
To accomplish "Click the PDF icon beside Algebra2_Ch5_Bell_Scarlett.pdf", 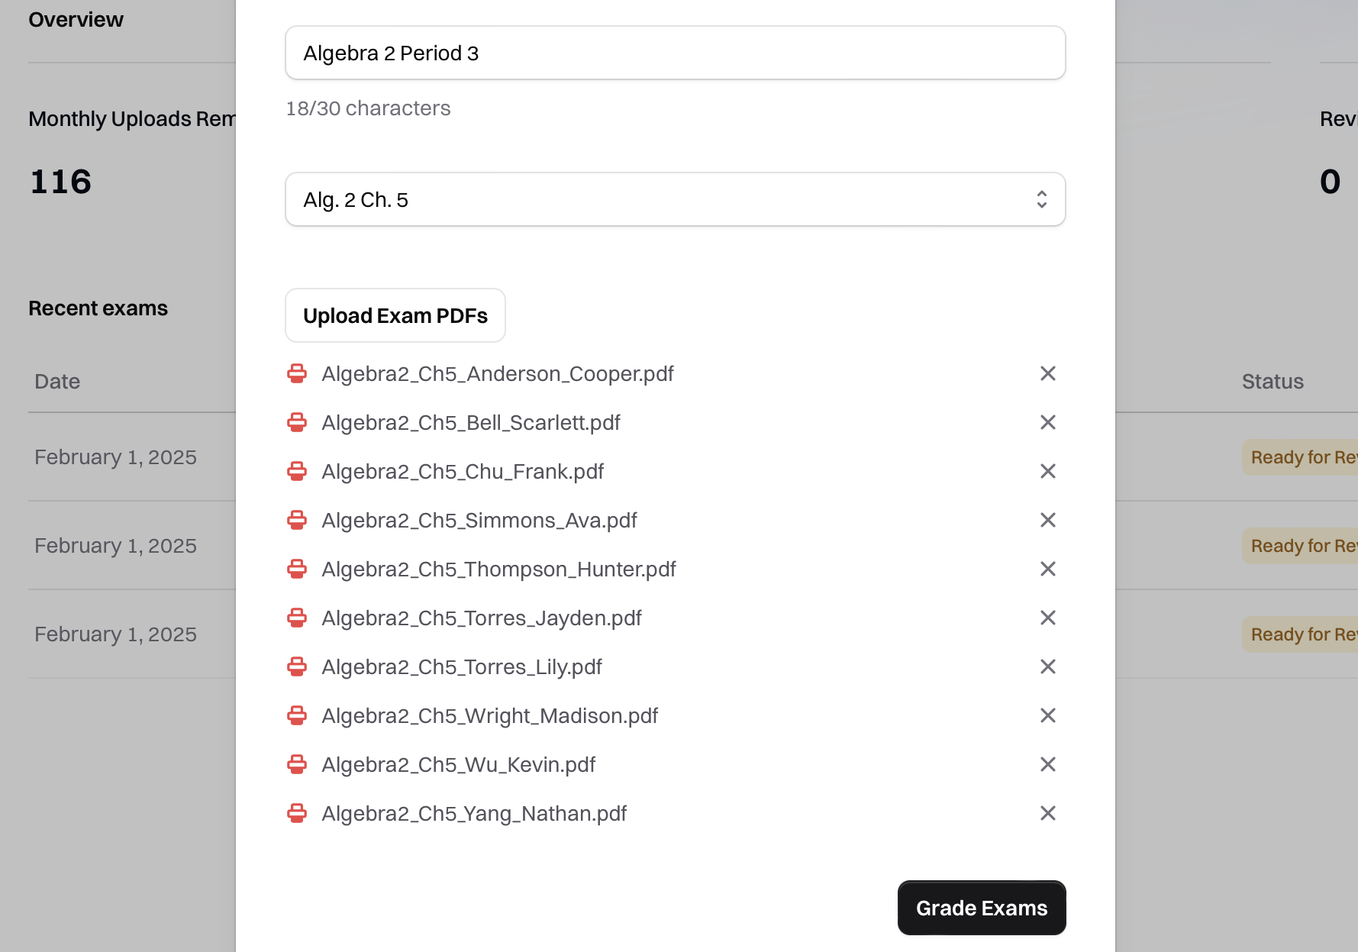I will (297, 422).
